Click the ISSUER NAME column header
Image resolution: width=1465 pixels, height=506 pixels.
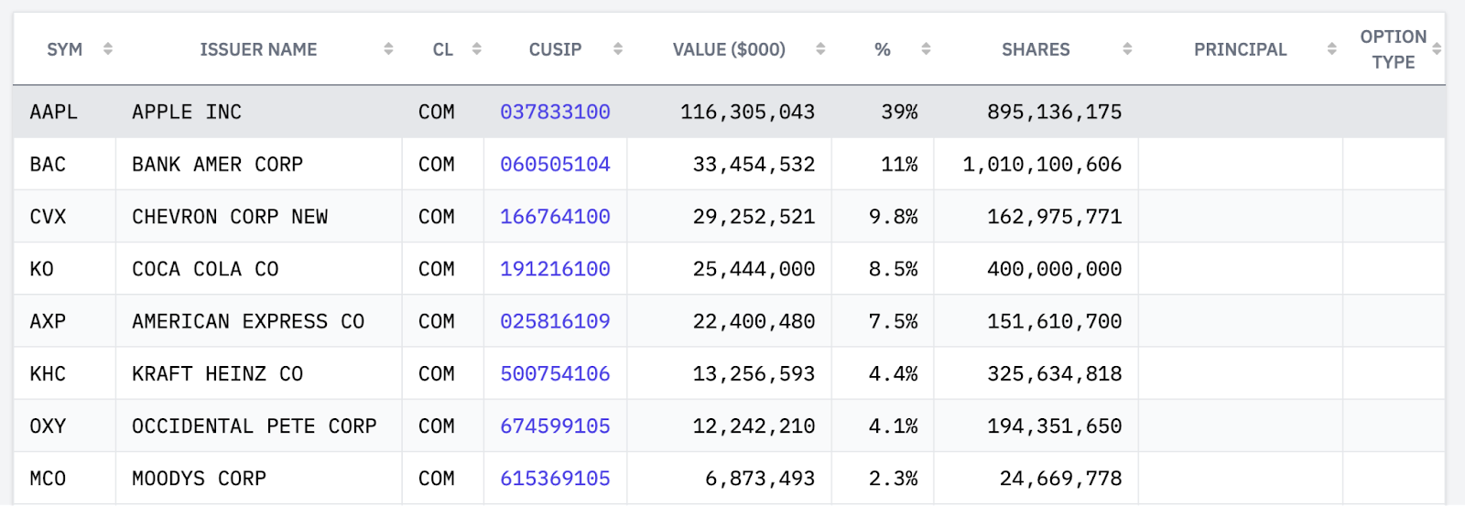click(258, 49)
